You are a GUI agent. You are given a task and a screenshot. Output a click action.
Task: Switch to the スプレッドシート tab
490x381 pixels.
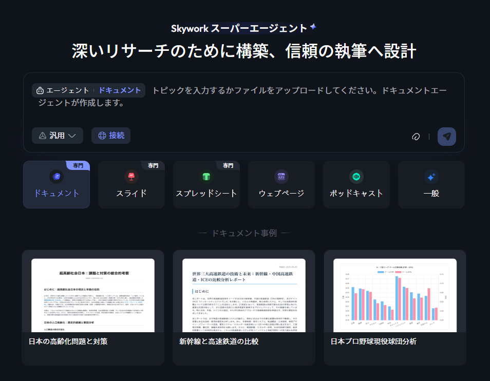tap(206, 184)
